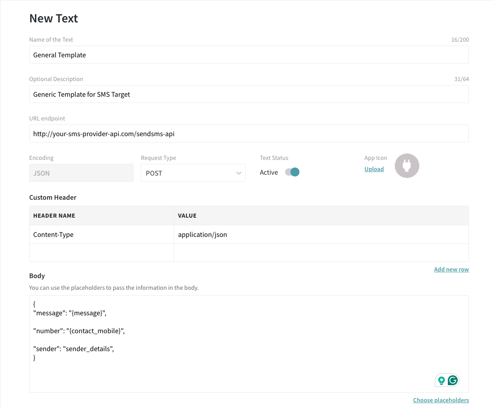Click the application/json value cell
This screenshot has height=408, width=494.
[x=321, y=235]
